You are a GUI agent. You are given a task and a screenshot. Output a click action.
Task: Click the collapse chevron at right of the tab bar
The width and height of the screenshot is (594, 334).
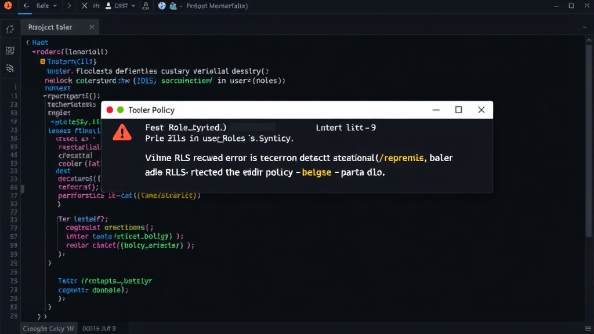pos(585,28)
